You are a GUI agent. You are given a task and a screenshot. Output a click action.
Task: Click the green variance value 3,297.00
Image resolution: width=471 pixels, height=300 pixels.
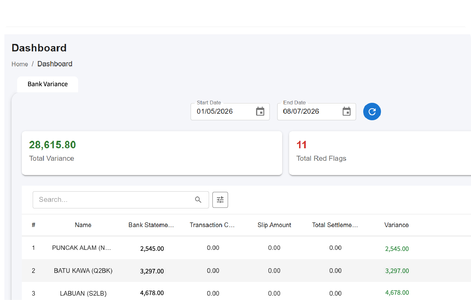397,271
